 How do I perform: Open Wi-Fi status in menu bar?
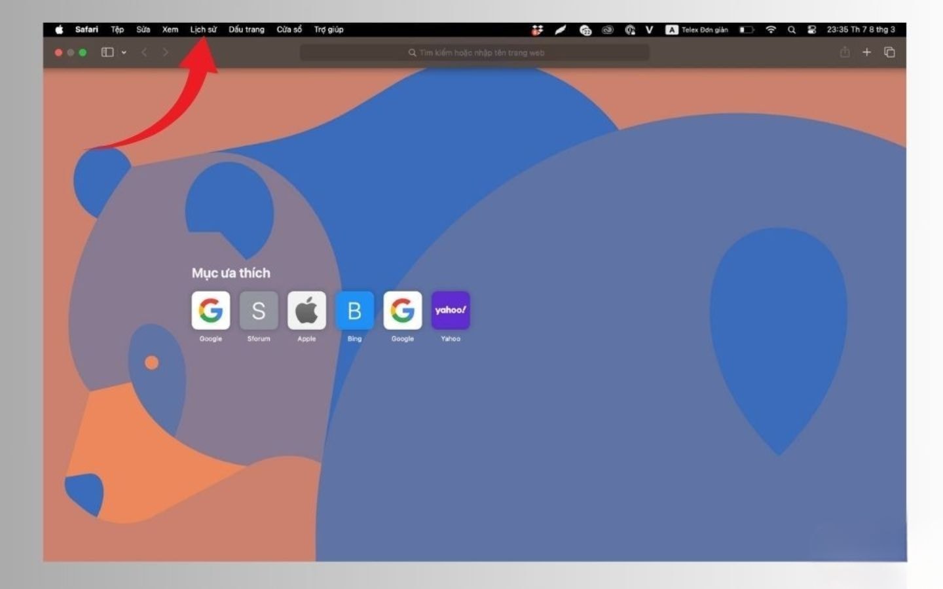[x=771, y=29]
